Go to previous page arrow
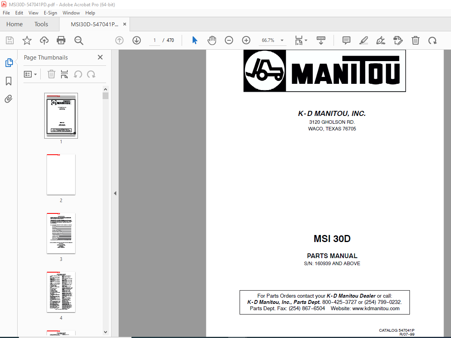Viewport: 451px width, 338px height. (x=119, y=40)
